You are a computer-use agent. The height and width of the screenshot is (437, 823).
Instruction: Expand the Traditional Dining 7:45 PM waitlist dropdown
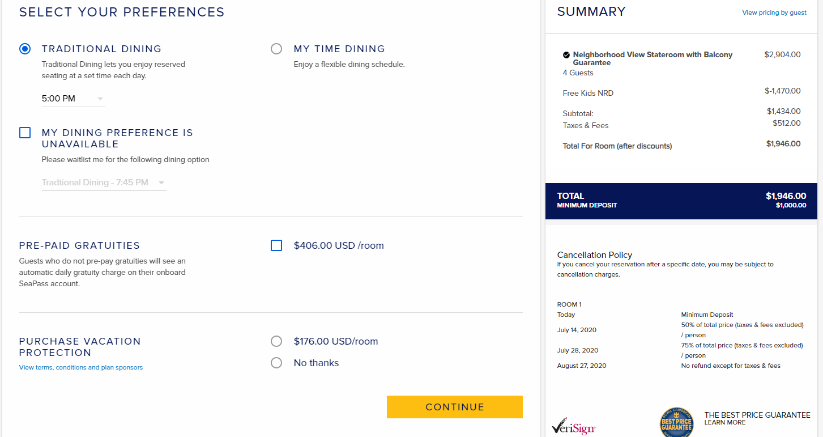click(104, 183)
